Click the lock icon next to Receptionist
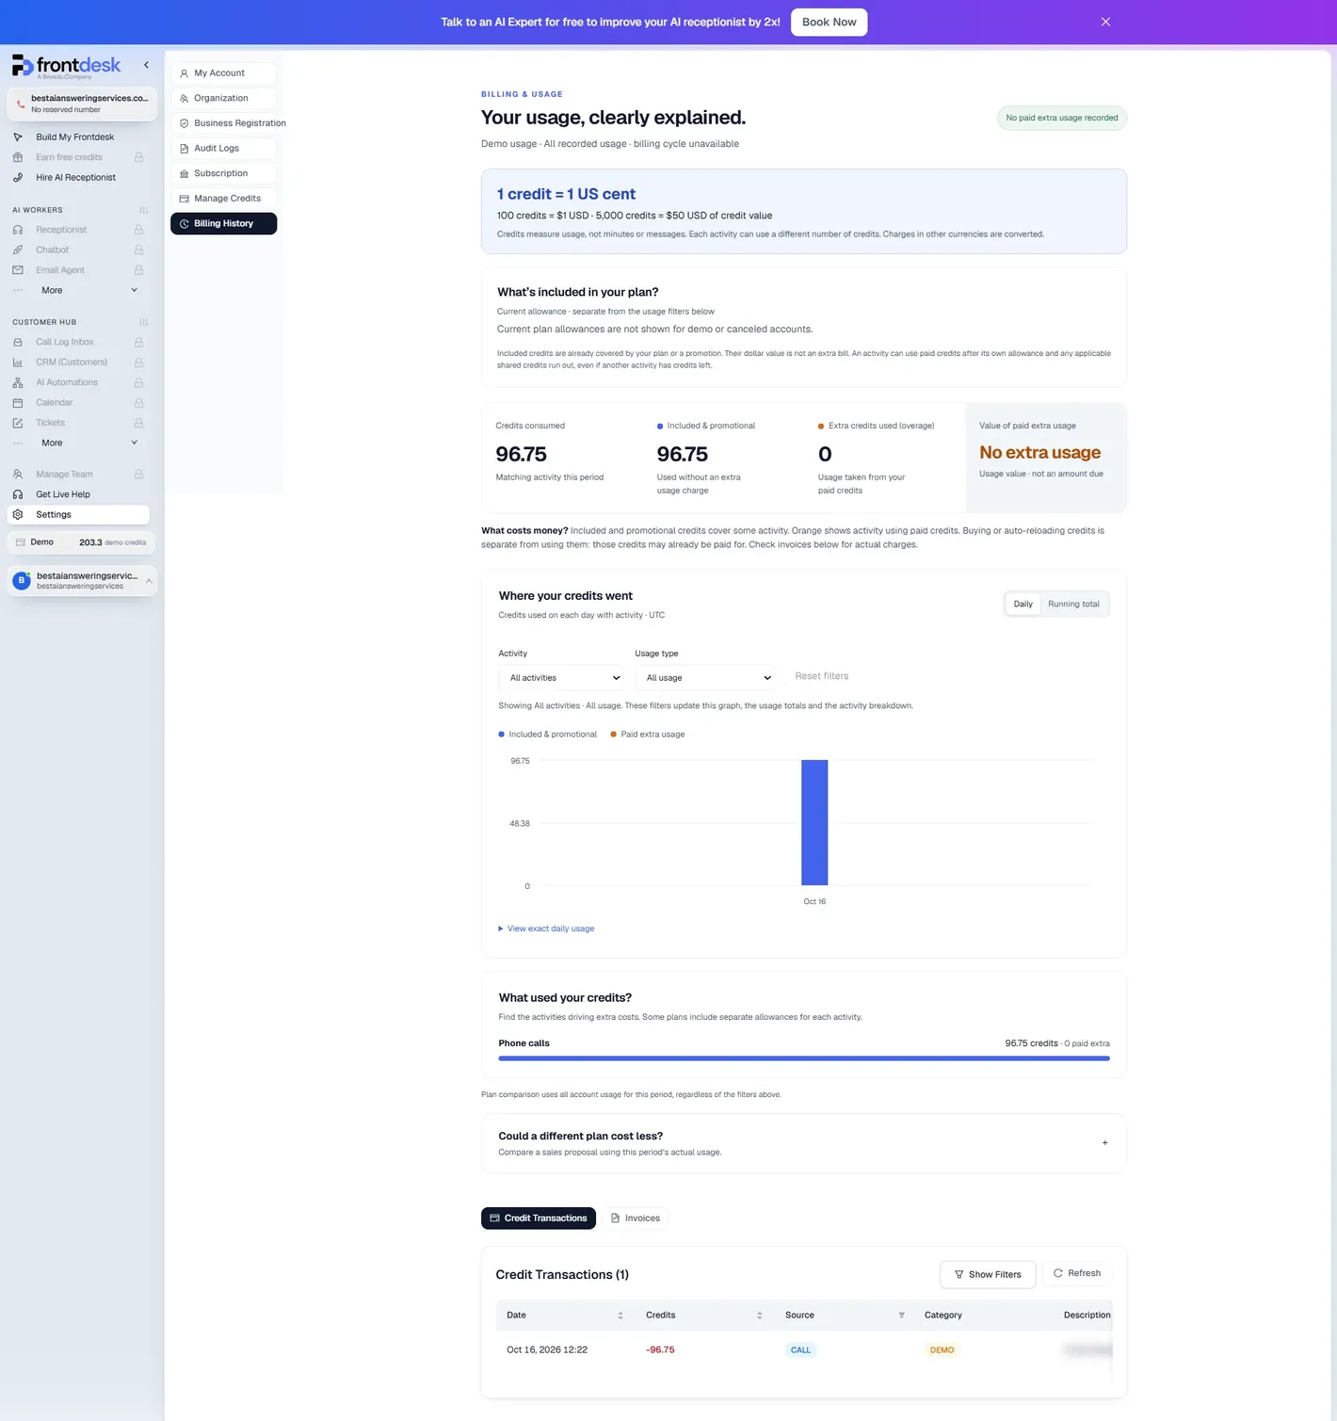Viewport: 1337px width, 1421px height. (x=138, y=230)
